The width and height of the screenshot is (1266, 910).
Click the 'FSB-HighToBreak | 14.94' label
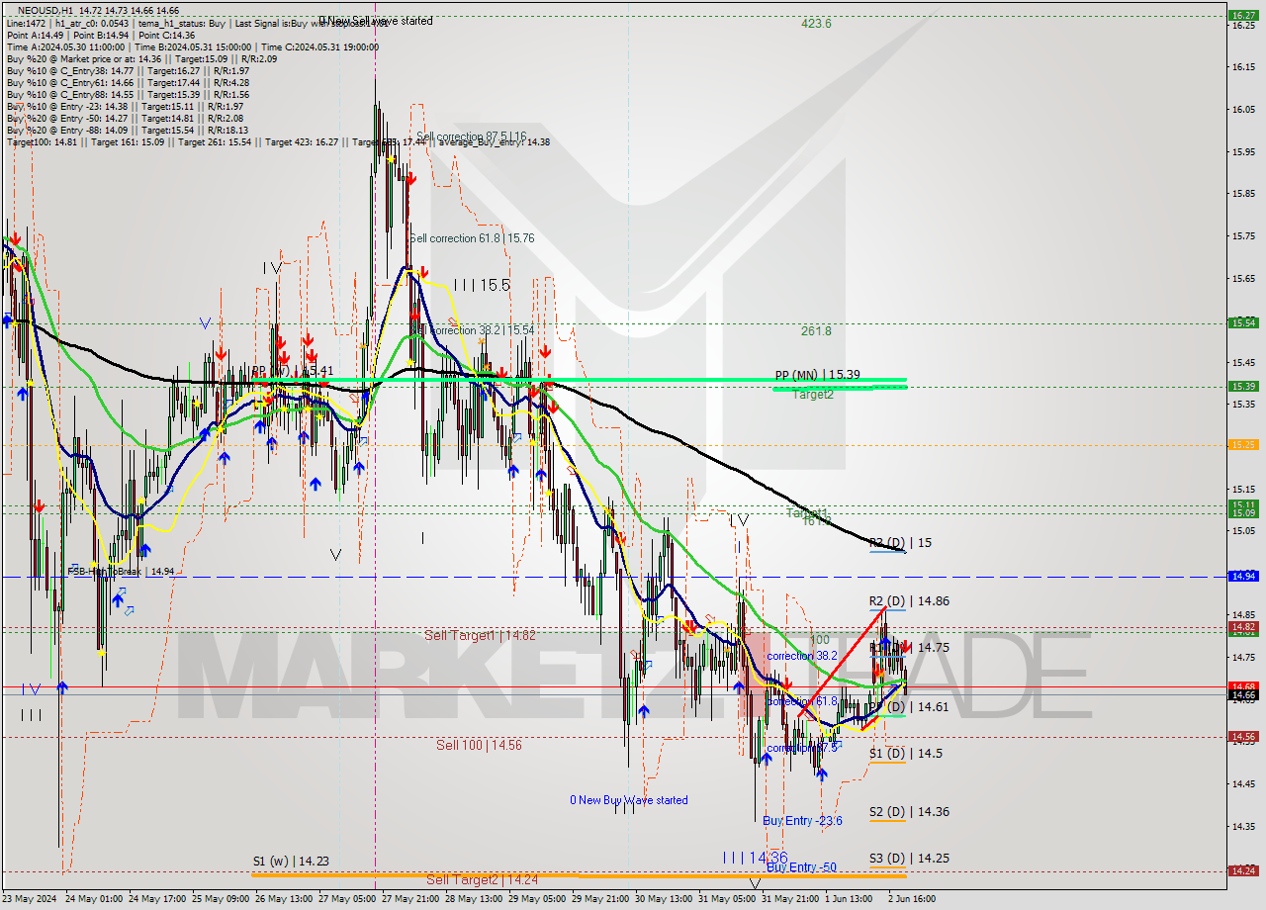[x=121, y=572]
